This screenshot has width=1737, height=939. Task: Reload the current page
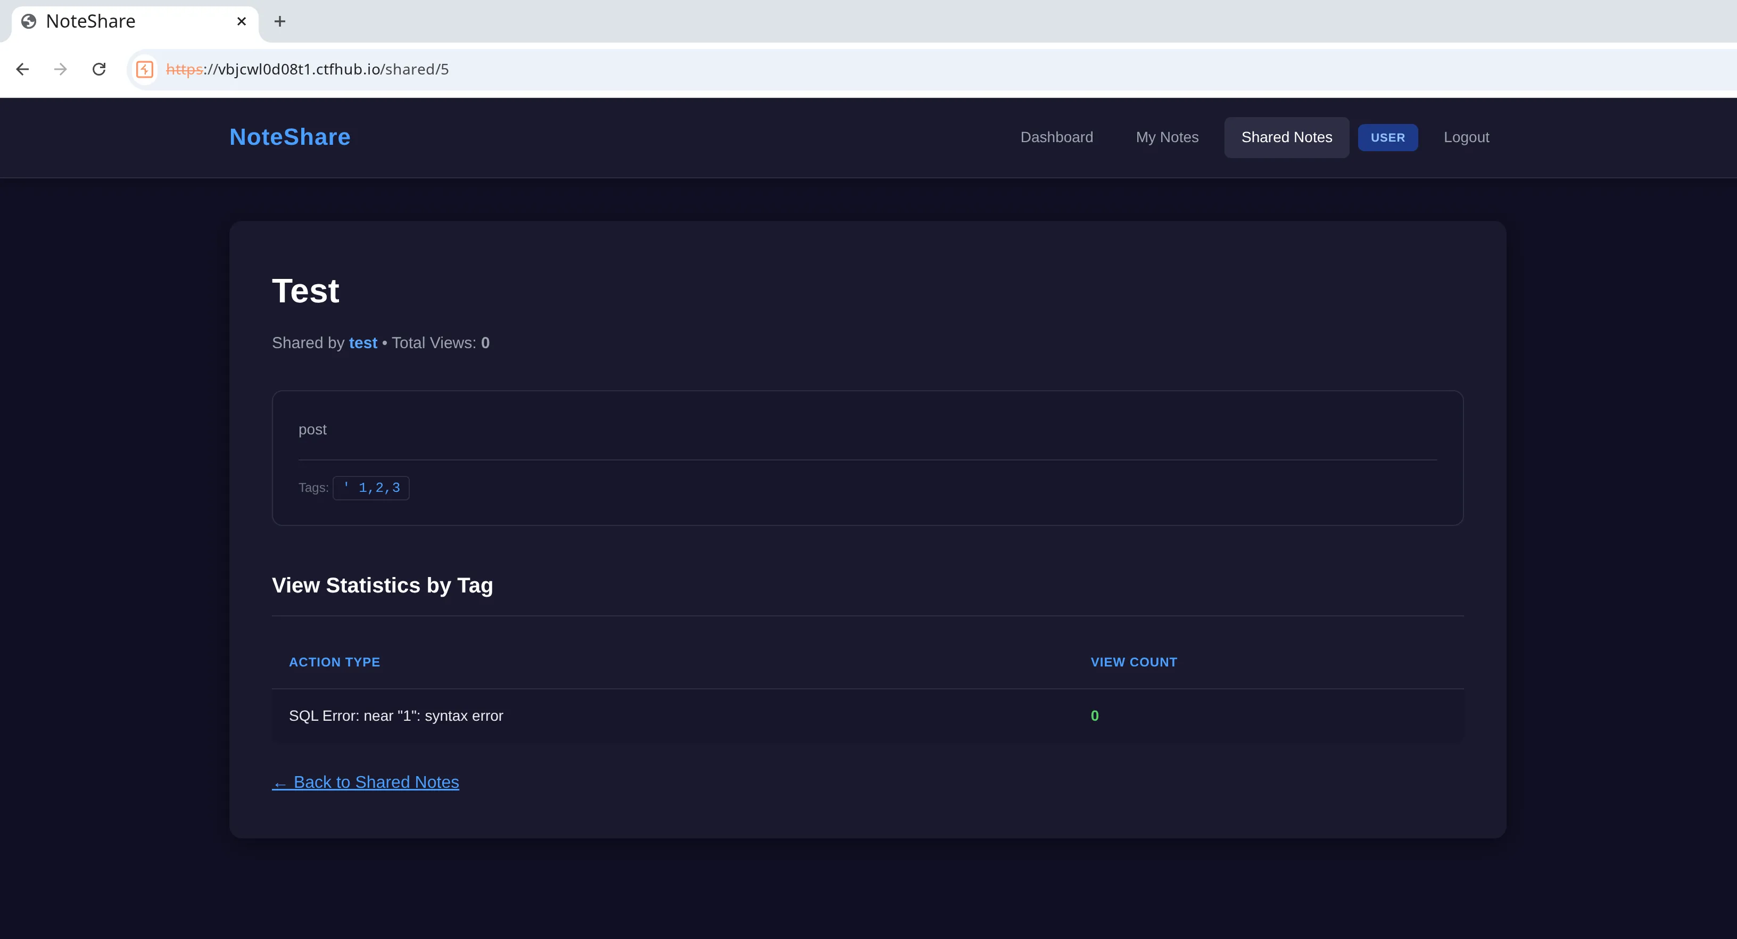99,69
